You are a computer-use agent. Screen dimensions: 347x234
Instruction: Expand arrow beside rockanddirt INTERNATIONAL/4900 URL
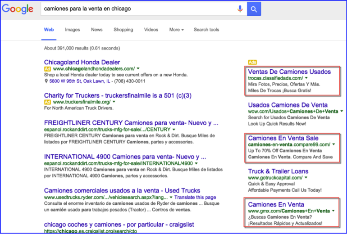(x=196, y=163)
